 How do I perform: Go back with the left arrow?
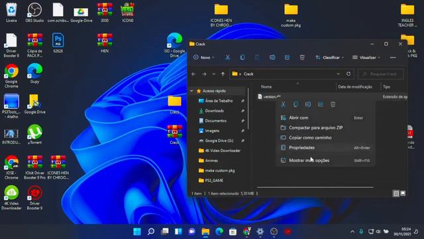tap(193, 74)
